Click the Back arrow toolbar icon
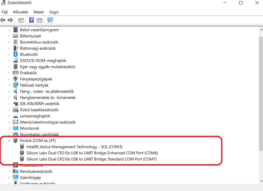The image size is (263, 191). tap(3, 20)
